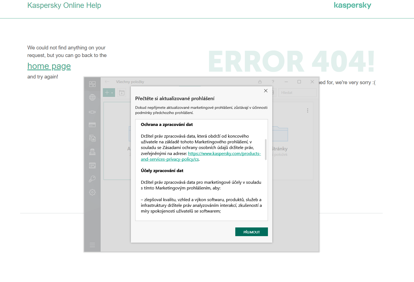Open help question mark icon

click(273, 82)
